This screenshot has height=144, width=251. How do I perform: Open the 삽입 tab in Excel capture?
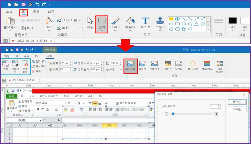31,96
